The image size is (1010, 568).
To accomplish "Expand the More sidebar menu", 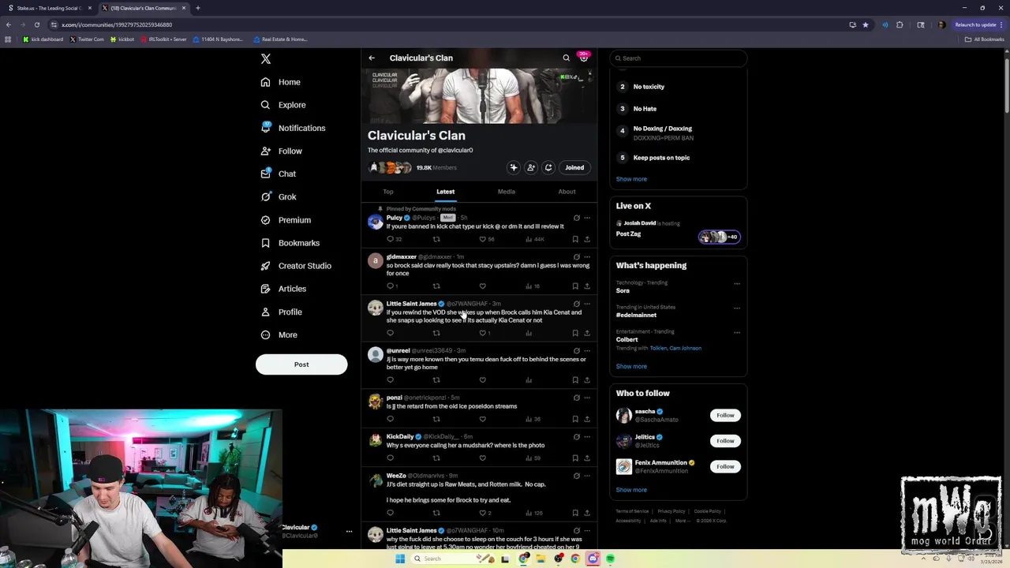I will coord(279,334).
